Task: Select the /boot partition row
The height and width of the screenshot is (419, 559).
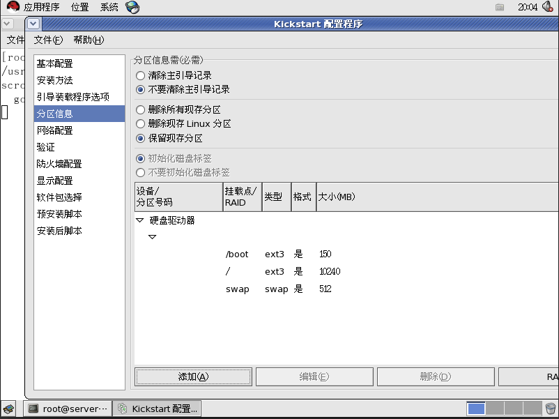Action: click(x=346, y=254)
